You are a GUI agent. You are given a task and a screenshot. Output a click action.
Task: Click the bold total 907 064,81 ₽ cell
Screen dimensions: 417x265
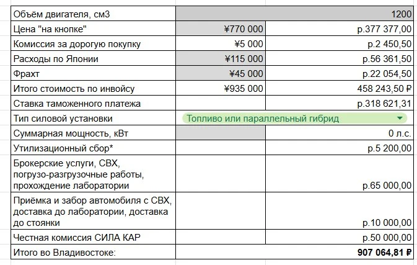coord(294,252)
